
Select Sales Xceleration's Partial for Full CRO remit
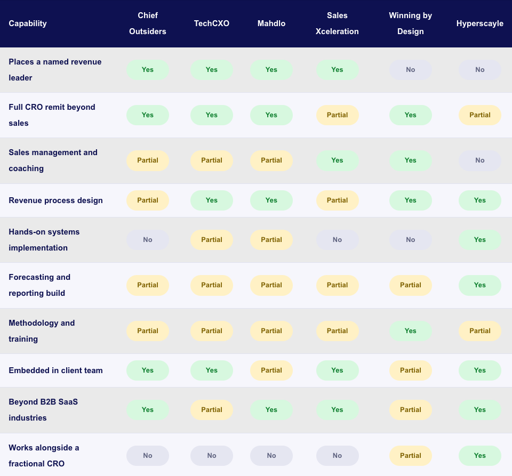337,115
